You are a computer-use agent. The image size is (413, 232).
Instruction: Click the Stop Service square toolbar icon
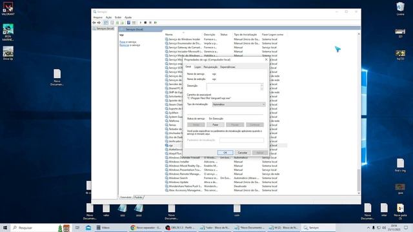click(145, 23)
